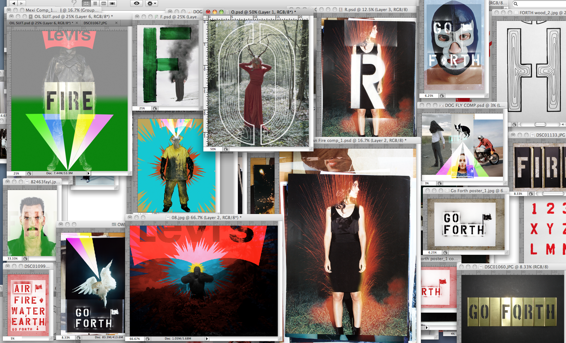Viewport: 566px width, 343px height.
Task: Click the 25% zoom field in F.psd window
Action: (142, 108)
